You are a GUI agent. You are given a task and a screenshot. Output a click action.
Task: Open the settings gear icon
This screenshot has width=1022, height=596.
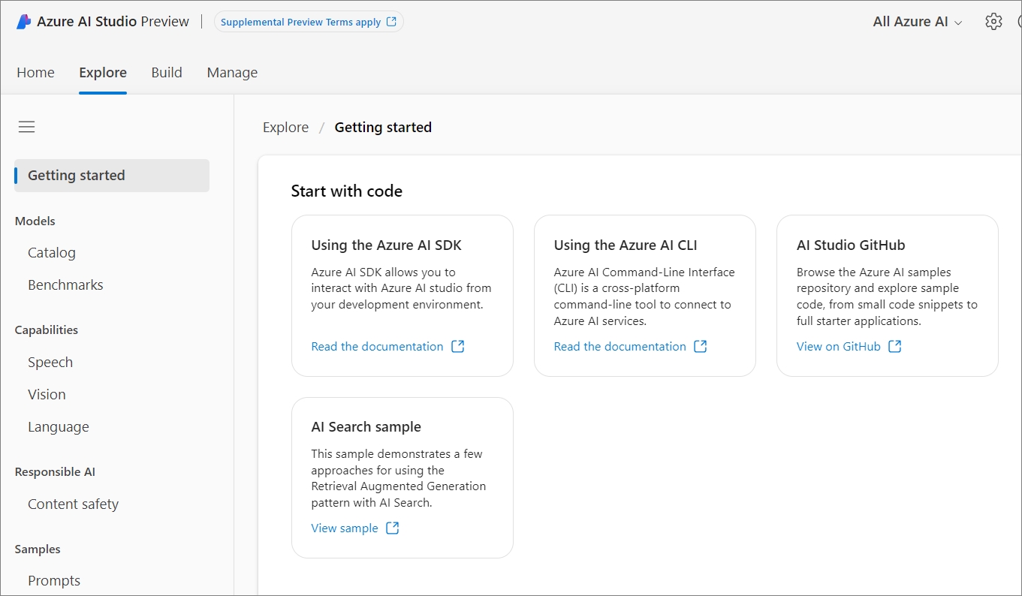point(993,22)
